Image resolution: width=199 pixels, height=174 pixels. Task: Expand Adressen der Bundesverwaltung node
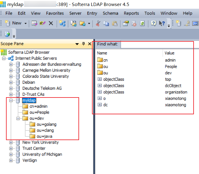point(11,64)
